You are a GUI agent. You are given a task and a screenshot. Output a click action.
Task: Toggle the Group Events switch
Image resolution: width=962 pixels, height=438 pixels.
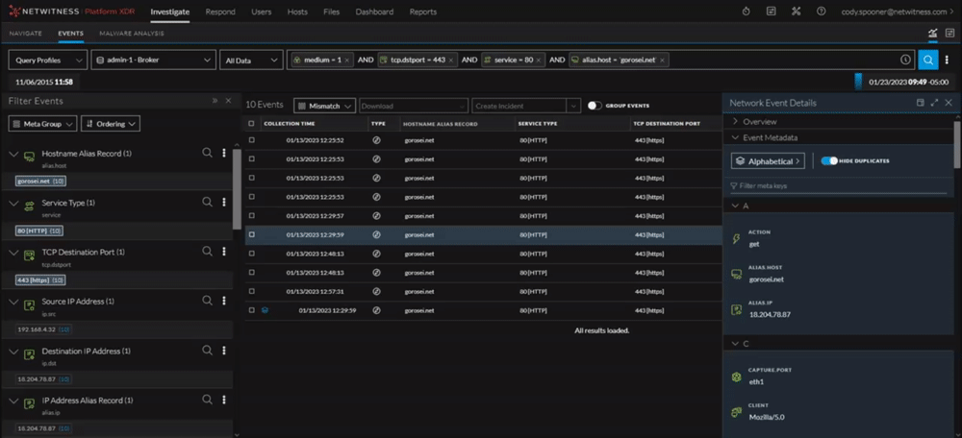click(595, 106)
